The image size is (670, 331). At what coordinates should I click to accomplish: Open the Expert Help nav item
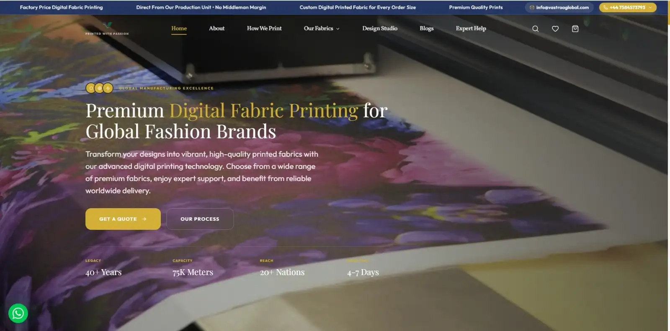tap(471, 28)
